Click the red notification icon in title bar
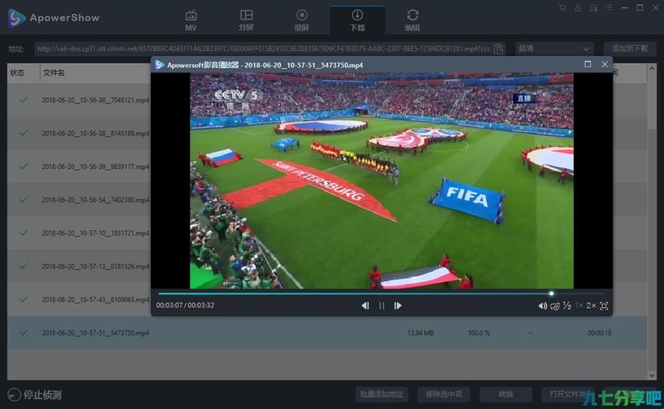The width and height of the screenshot is (664, 409). point(593,7)
